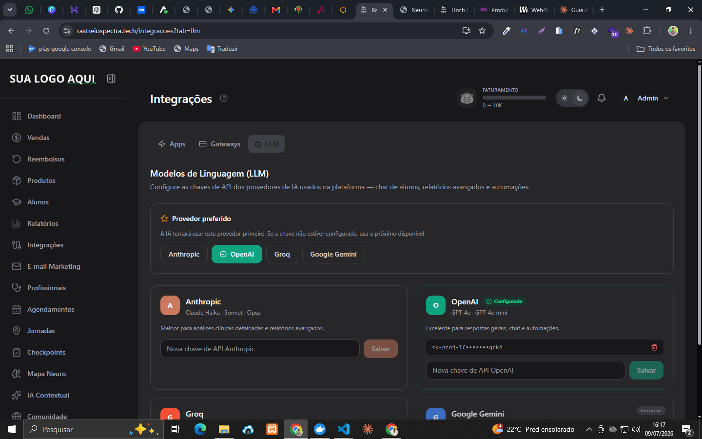Save the new OpenAI key
This screenshot has width=702, height=439.
(x=646, y=370)
